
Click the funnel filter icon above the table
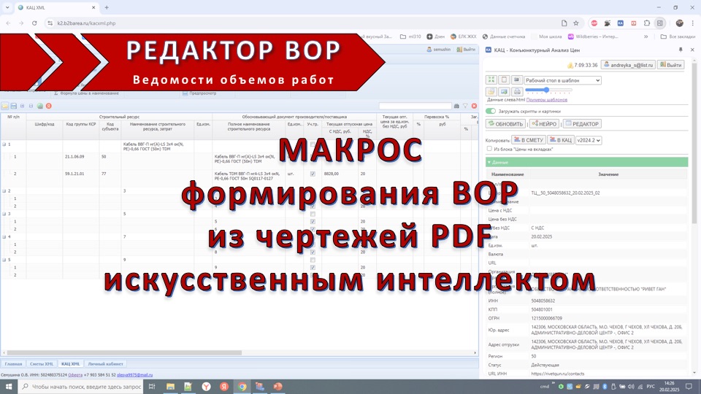(465, 106)
